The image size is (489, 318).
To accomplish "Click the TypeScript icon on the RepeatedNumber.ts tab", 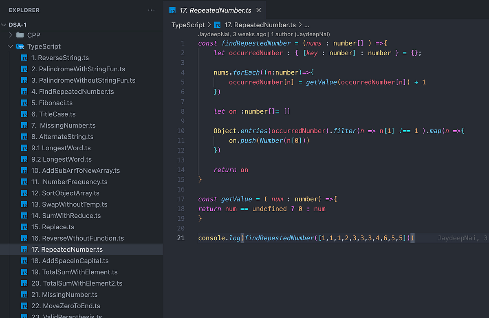I will coord(172,9).
